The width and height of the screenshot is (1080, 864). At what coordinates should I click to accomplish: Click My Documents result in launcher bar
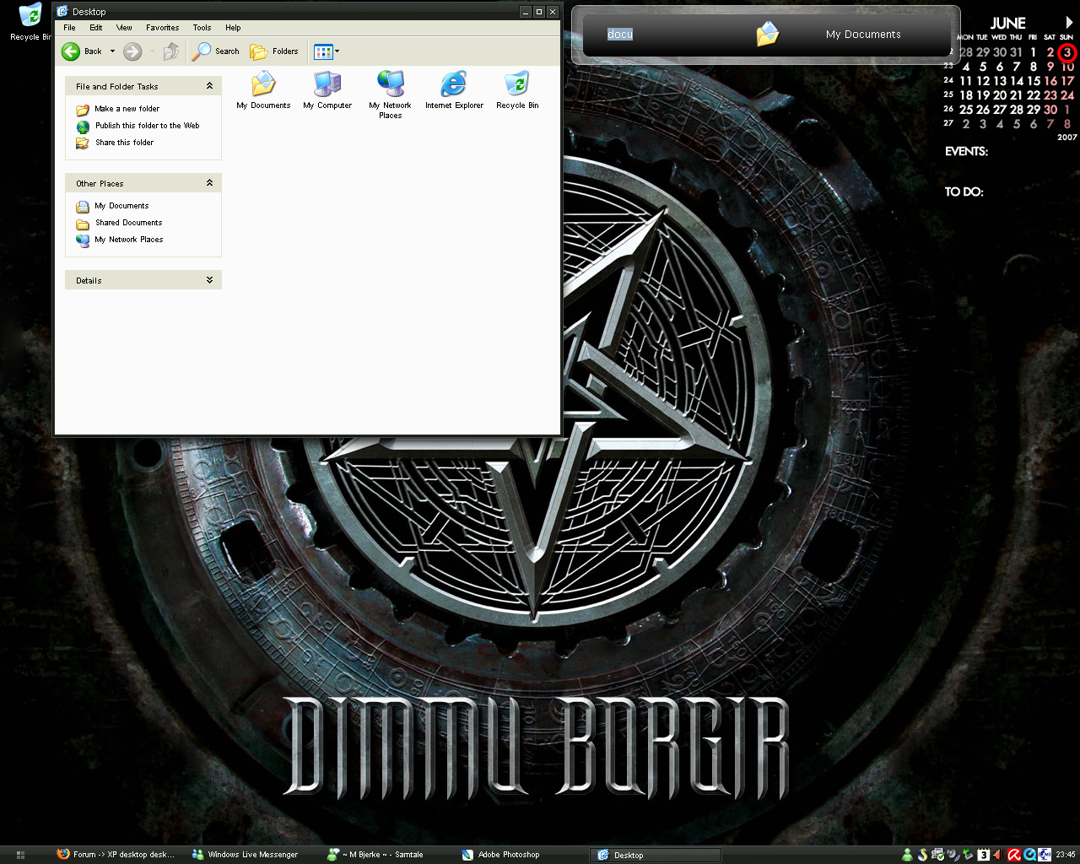click(863, 35)
